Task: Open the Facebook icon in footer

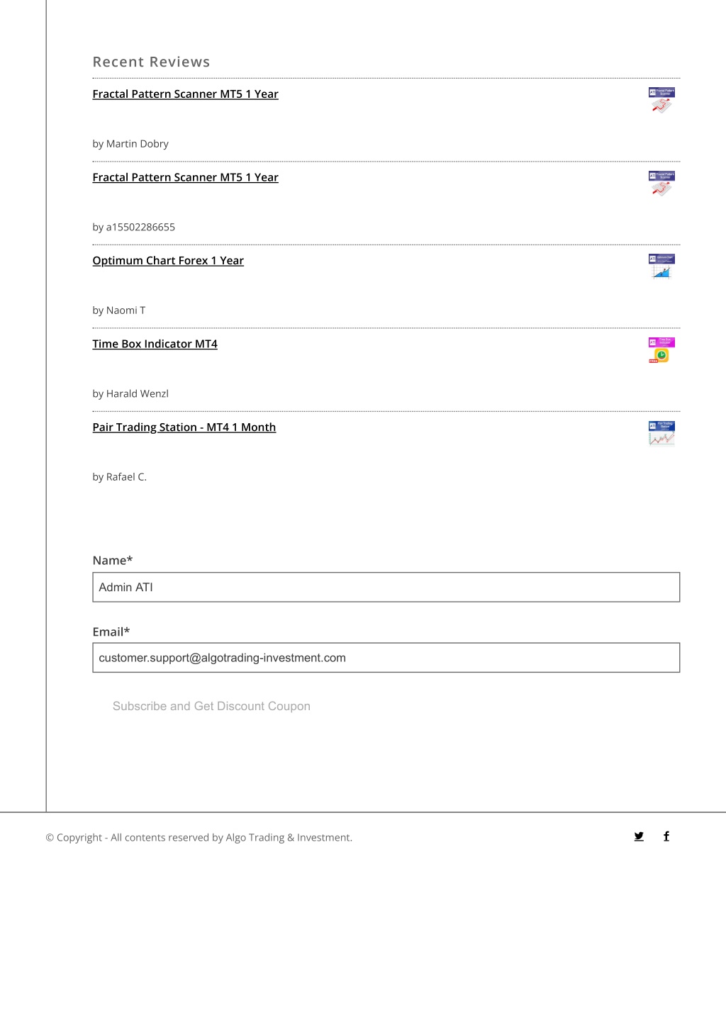Action: pos(666,836)
